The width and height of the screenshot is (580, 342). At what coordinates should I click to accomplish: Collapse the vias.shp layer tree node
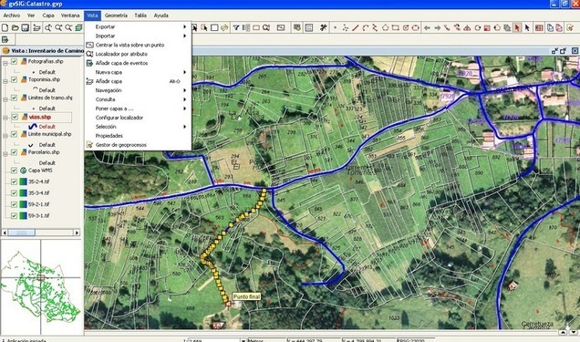click(x=5, y=118)
